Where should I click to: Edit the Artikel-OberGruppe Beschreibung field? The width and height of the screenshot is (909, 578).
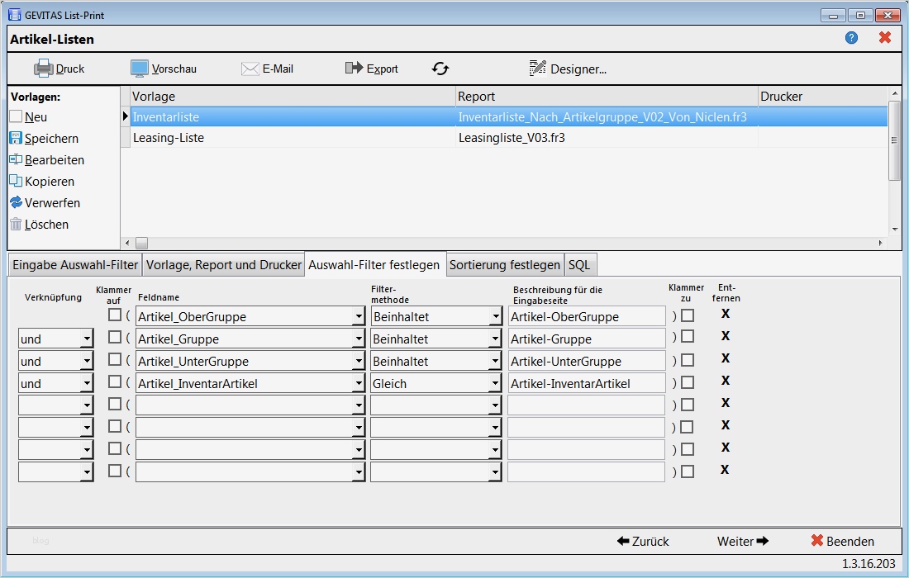(587, 316)
